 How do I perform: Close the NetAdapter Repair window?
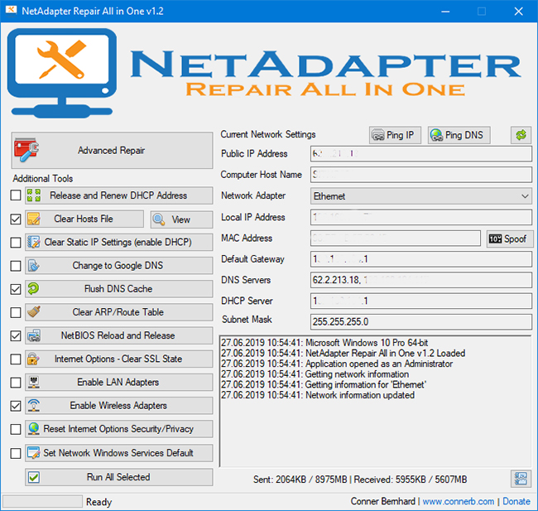[x=518, y=12]
